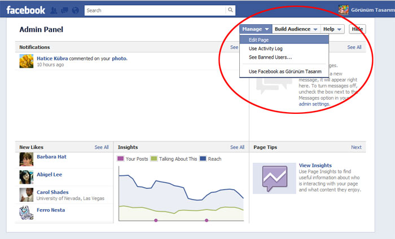
Task: Hide the Admin Panel
Action: point(357,29)
